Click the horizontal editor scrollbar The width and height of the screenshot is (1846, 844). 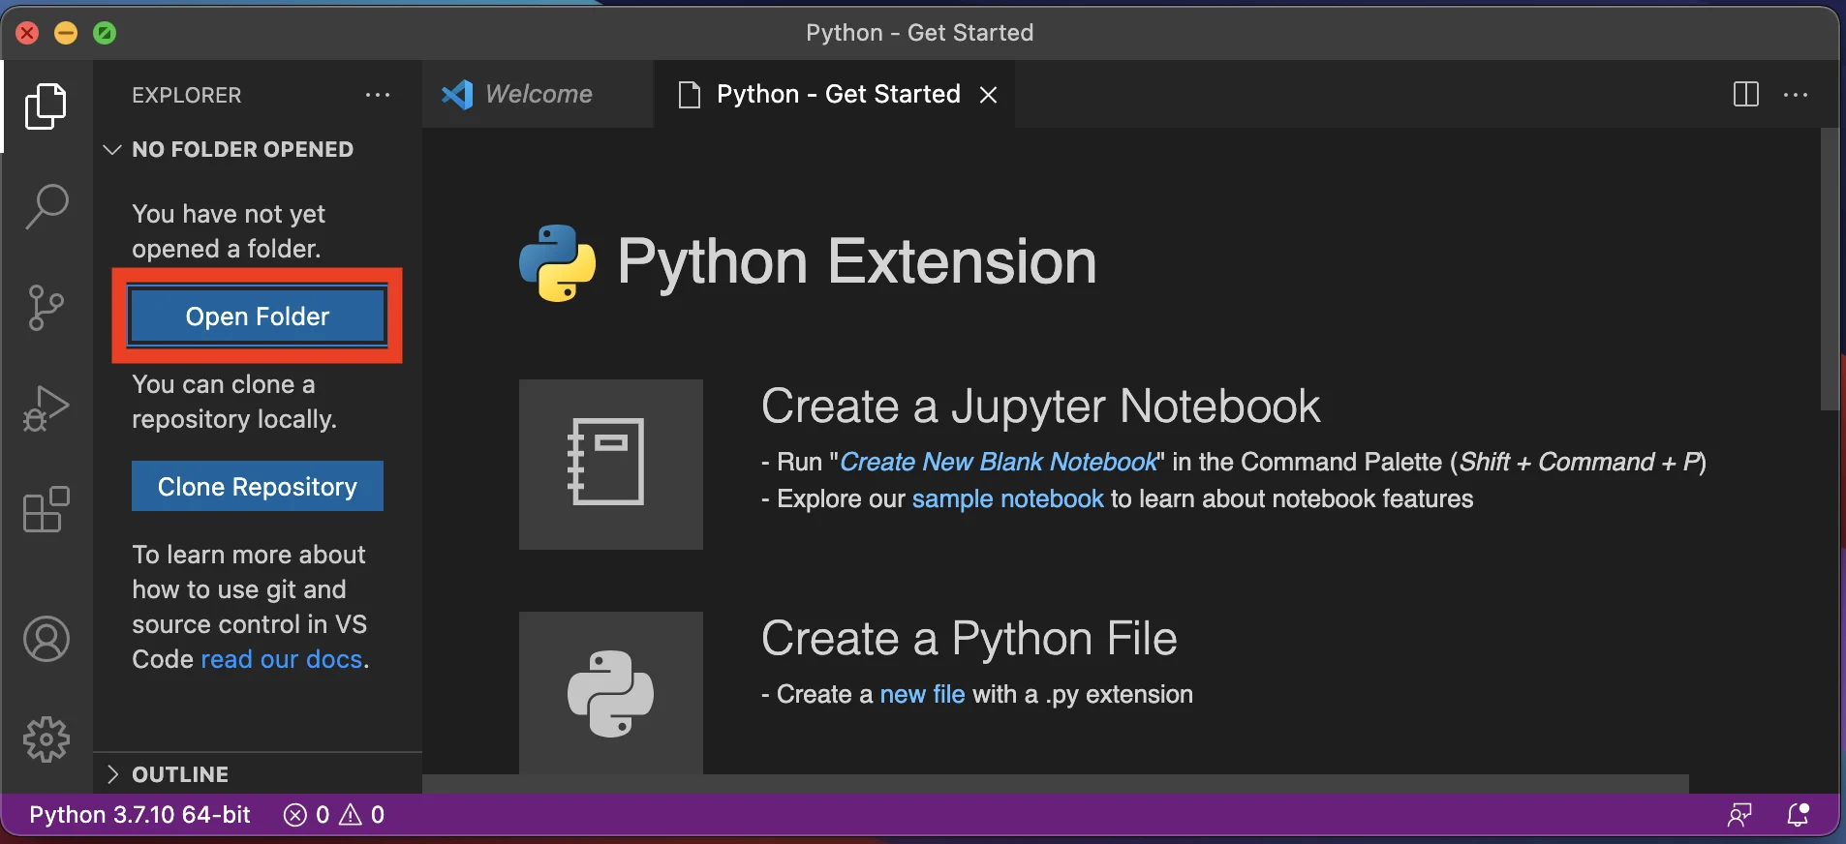click(x=1056, y=783)
